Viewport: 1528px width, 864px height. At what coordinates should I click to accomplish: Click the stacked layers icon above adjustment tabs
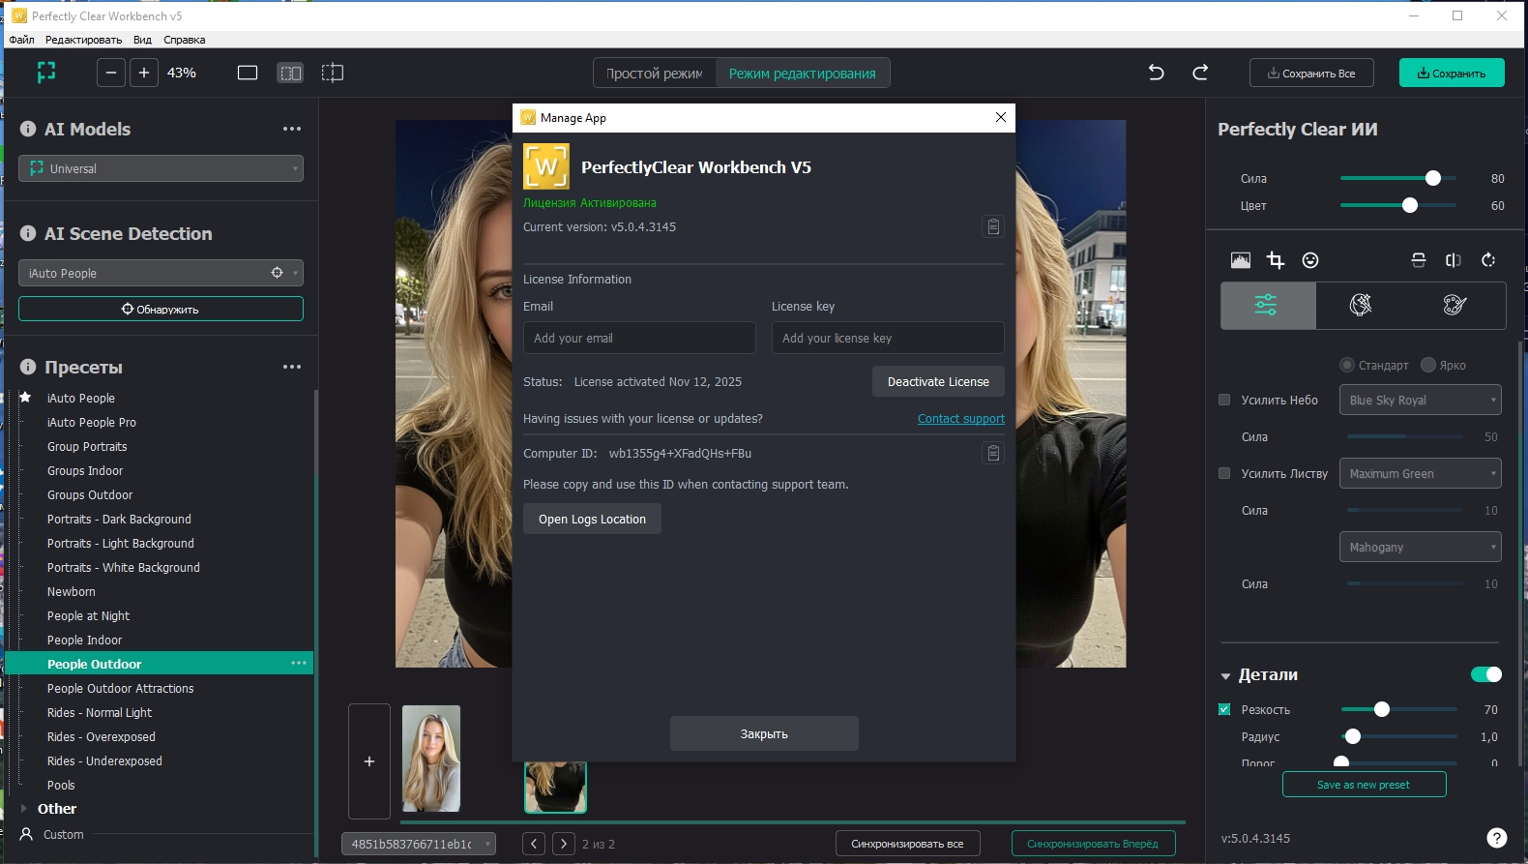click(x=1419, y=260)
